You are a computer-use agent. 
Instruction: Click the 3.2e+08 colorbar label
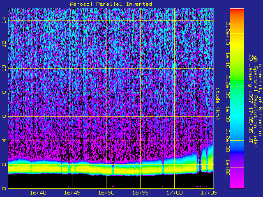click(228, 140)
